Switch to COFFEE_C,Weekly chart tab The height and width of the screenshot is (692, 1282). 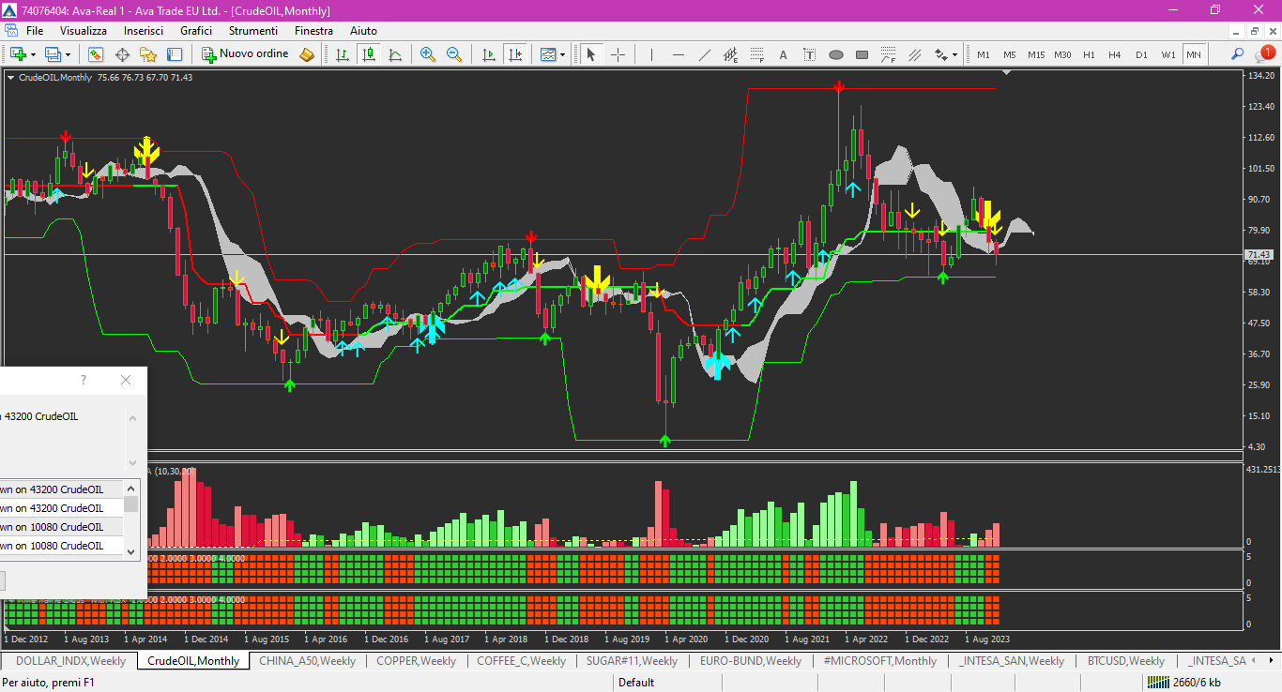pyautogui.click(x=521, y=660)
